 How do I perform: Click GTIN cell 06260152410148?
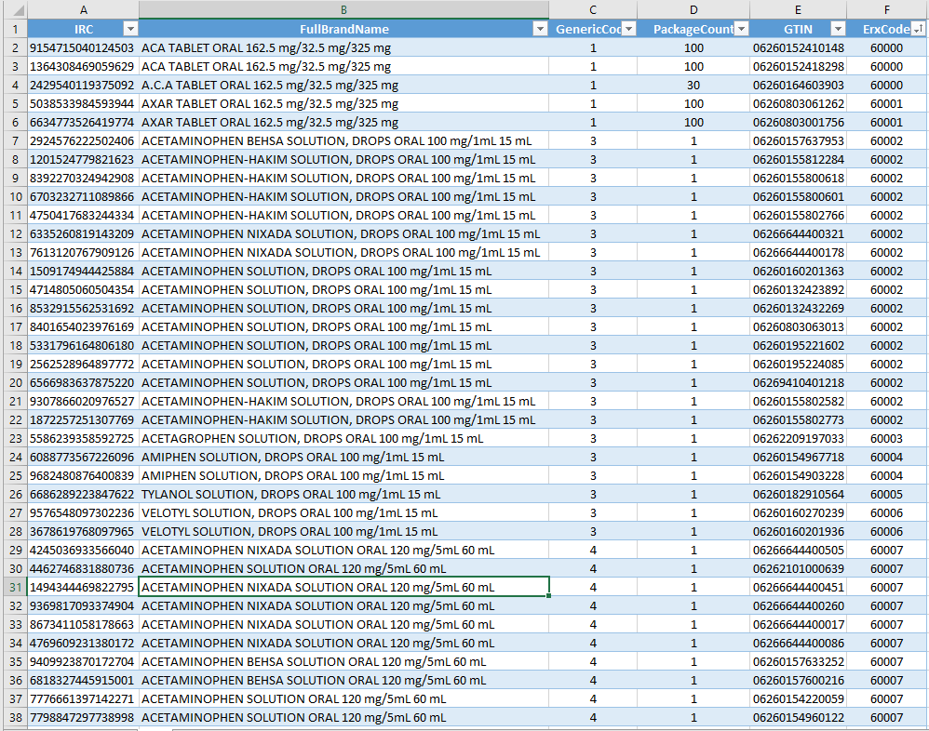(798, 48)
